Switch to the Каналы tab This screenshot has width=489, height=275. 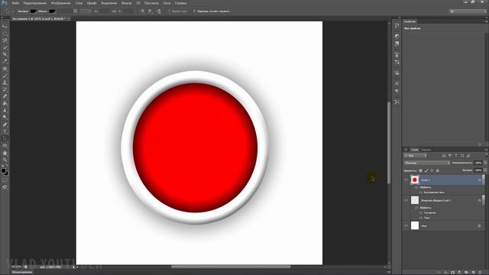[426, 150]
